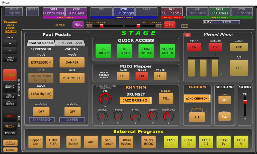This screenshot has width=257, height=154.
Task: Click the Z 2+1 zone button
Action: 170,25
